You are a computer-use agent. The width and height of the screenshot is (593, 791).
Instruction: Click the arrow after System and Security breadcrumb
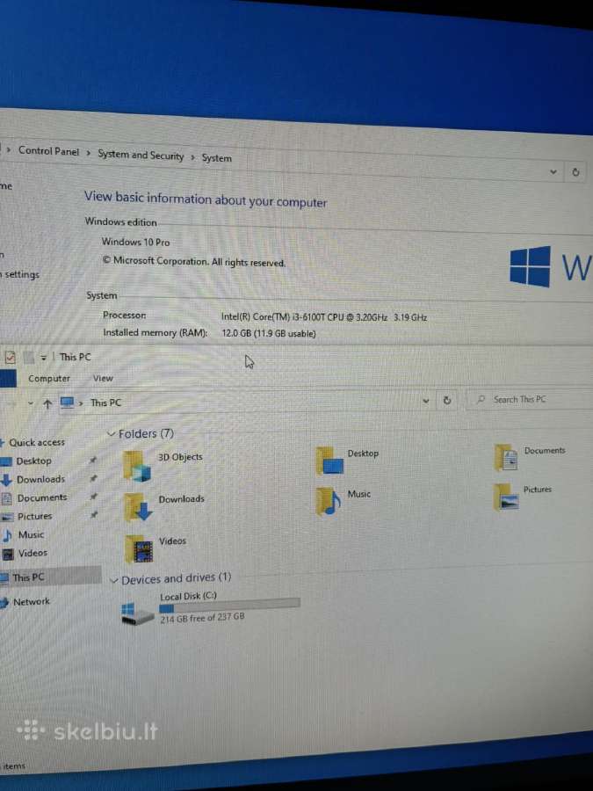click(x=192, y=157)
